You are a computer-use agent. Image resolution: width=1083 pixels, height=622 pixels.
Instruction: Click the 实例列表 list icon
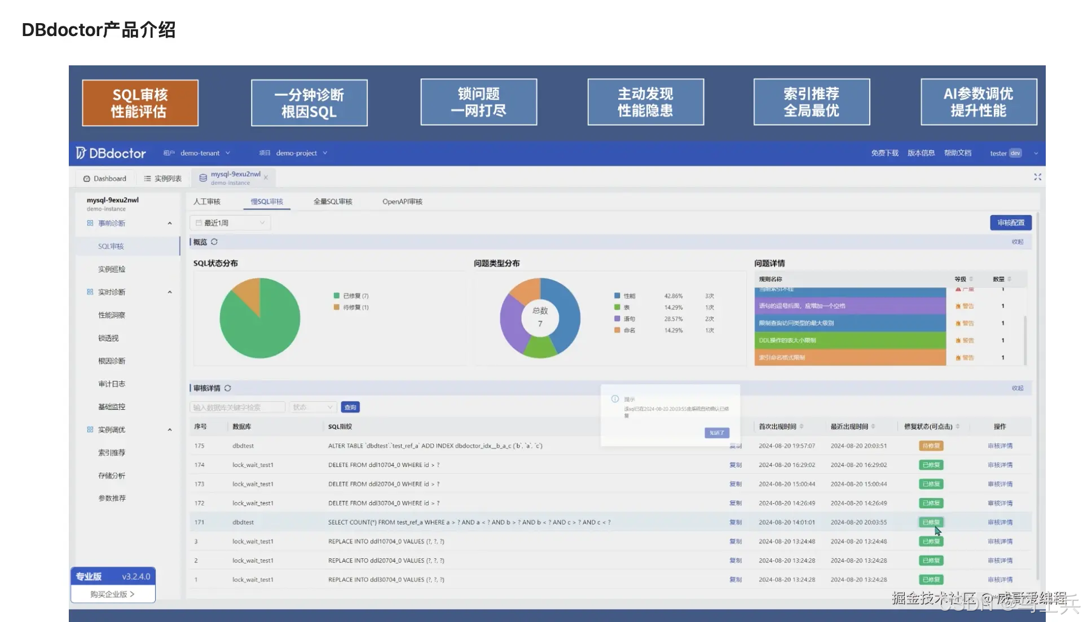[147, 179]
